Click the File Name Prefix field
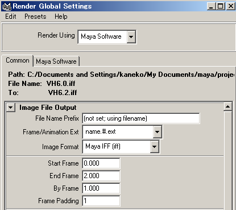The height and width of the screenshot is (210, 236). click(141, 118)
